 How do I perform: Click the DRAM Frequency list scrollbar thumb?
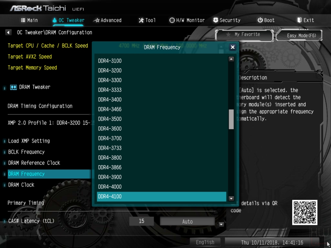(231, 119)
